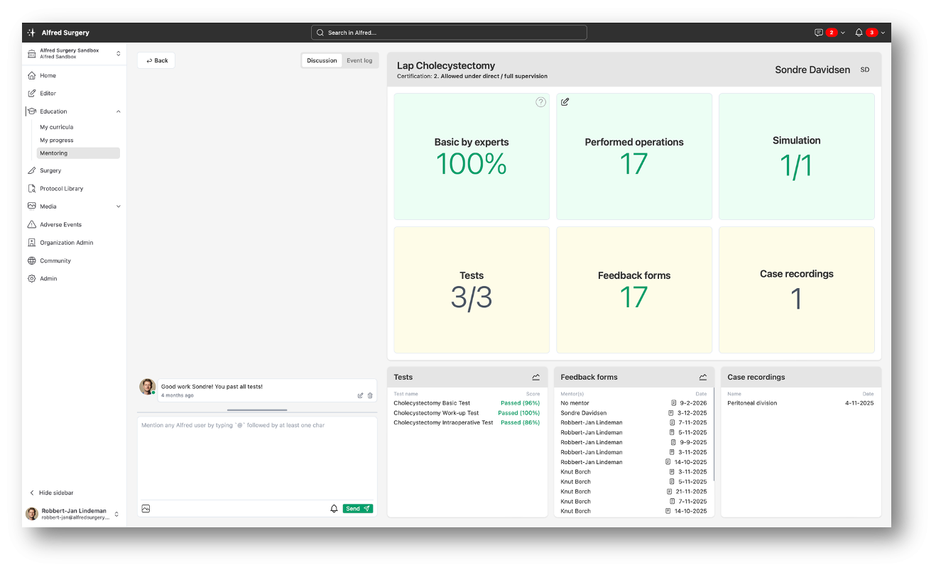Click the messages chat icon in top bar
This screenshot has width=936, height=572.
[819, 33]
